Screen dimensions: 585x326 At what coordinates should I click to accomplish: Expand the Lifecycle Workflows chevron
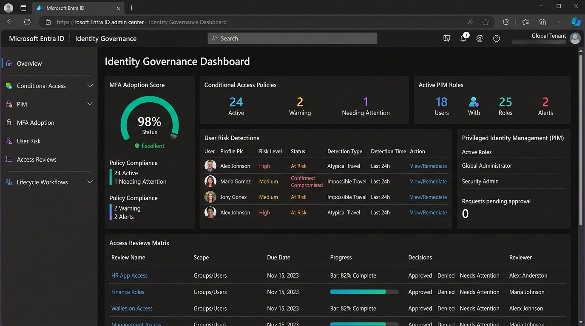tap(90, 182)
